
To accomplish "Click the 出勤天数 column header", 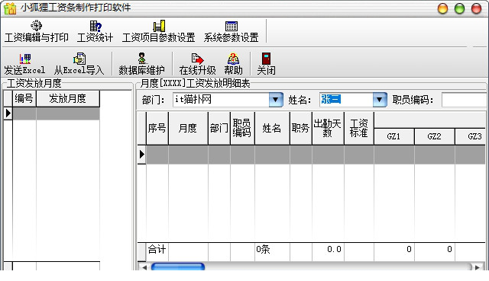I will coord(328,128).
